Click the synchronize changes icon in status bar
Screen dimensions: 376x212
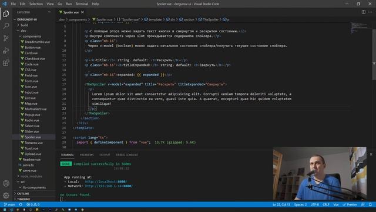pyautogui.click(x=21, y=204)
